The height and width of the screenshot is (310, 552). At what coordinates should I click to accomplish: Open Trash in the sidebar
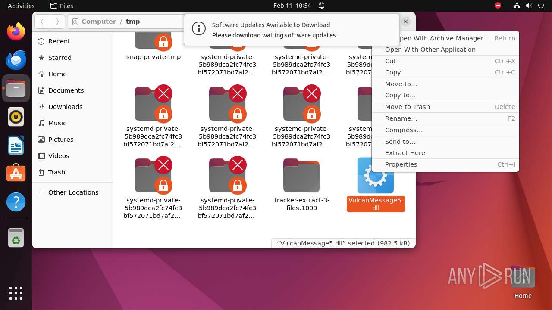pos(72,172)
